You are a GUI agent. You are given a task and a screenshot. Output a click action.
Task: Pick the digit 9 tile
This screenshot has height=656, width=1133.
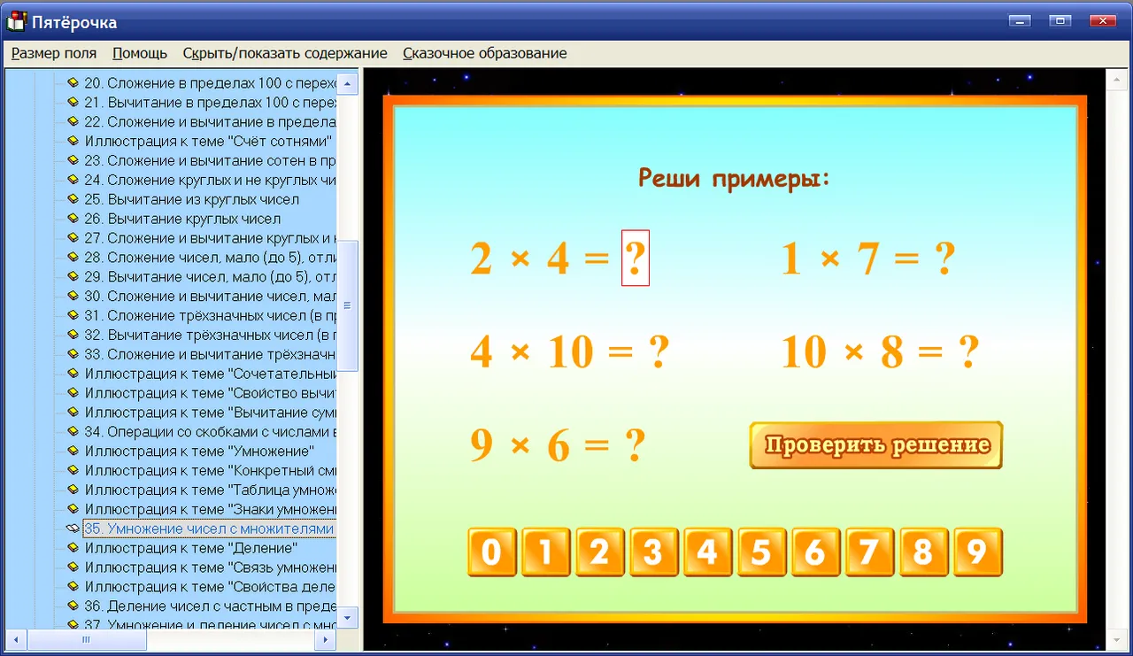pos(978,552)
